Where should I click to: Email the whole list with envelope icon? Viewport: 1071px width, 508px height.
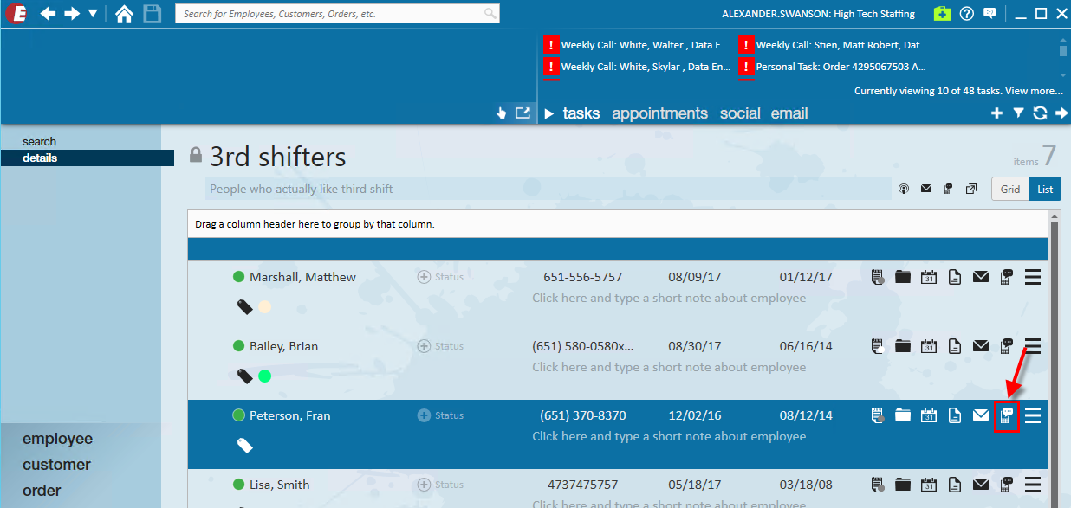click(x=925, y=189)
